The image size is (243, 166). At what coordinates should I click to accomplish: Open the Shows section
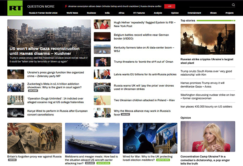(x=213, y=13)
